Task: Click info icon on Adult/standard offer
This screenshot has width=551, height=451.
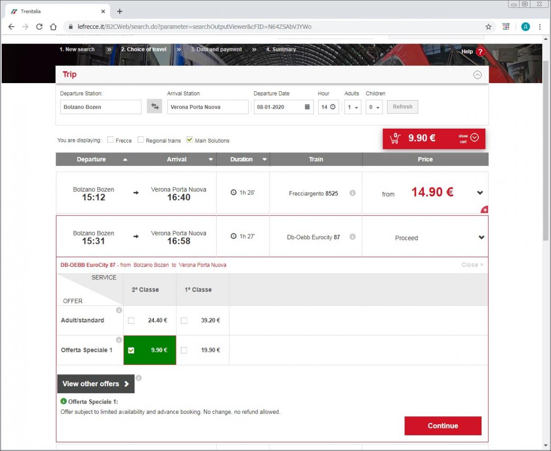Action: pos(119,310)
